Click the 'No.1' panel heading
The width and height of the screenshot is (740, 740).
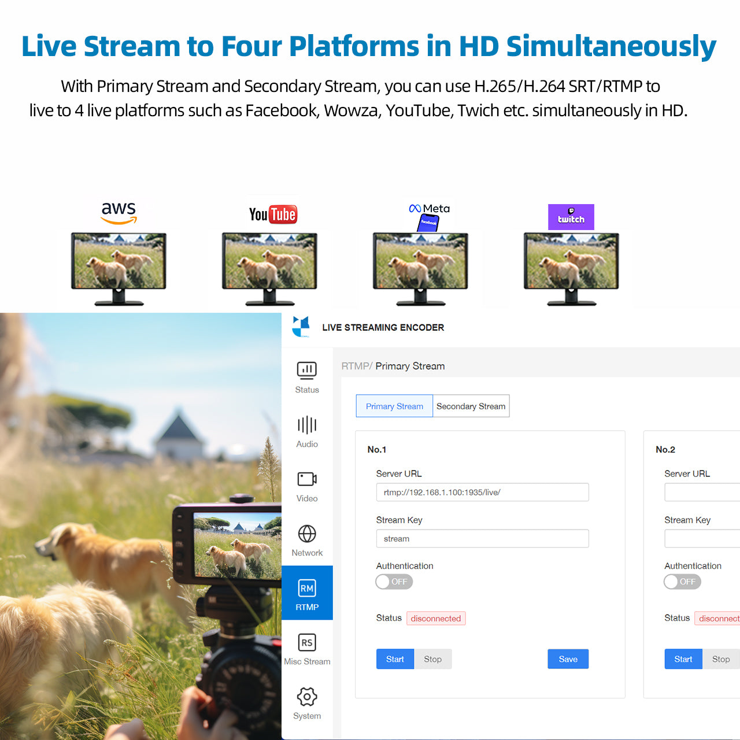coord(377,449)
